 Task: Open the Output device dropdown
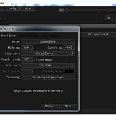[x=45, y=53]
